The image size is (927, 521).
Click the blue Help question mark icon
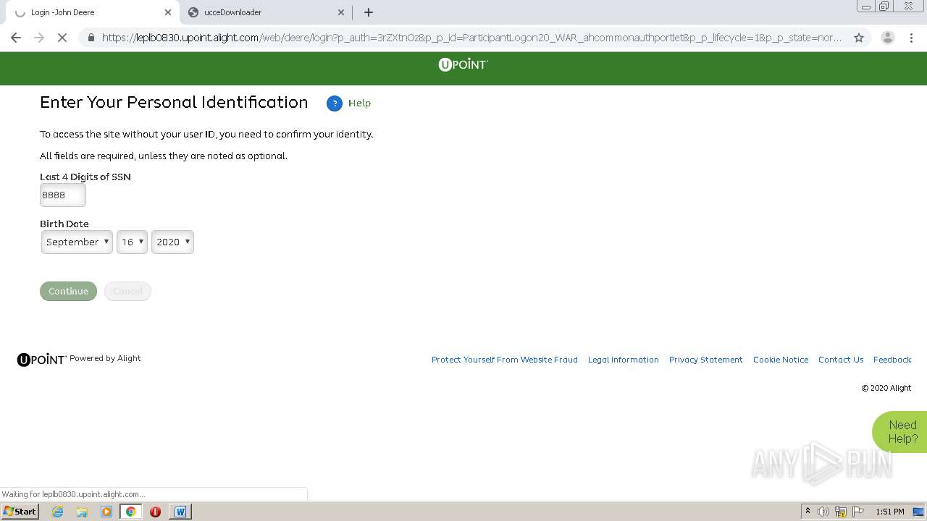(x=334, y=103)
